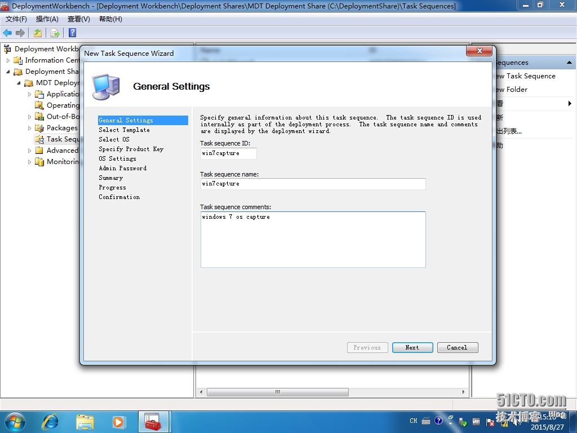Click the Back arrow toolbar icon
This screenshot has width=577, height=433.
pyautogui.click(x=7, y=33)
